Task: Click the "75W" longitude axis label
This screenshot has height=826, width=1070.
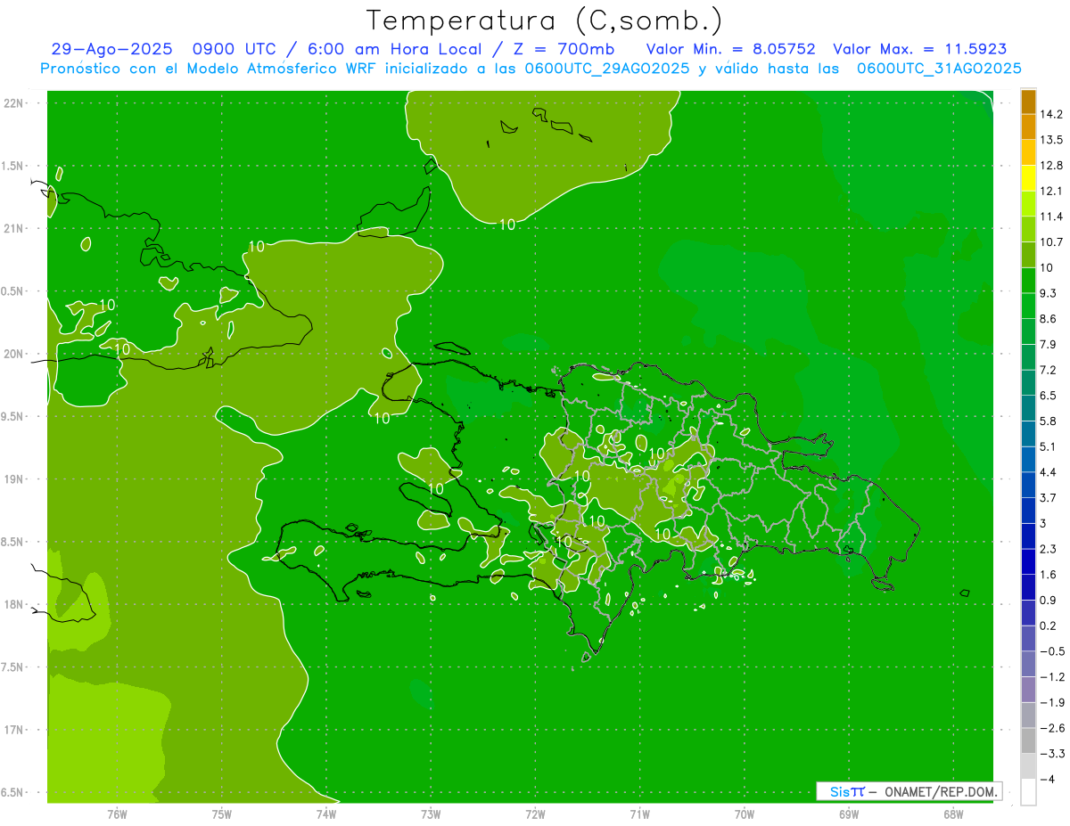Action: point(222,814)
